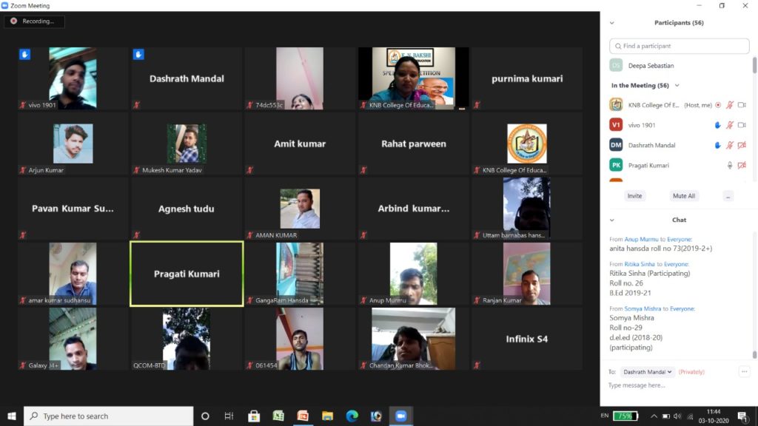Open Zoom from the Windows taskbar
758x426 pixels.
(401, 416)
